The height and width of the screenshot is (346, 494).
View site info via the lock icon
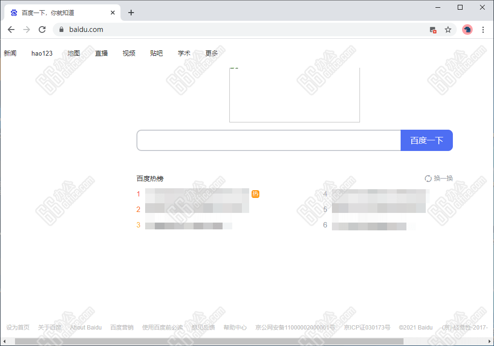click(x=61, y=30)
